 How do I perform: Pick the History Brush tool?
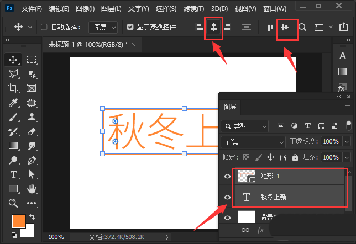coord(13,132)
